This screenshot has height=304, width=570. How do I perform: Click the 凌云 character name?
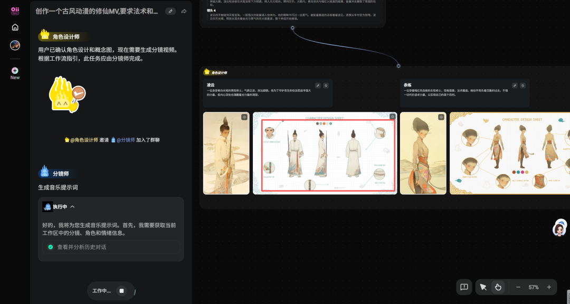pos(211,85)
